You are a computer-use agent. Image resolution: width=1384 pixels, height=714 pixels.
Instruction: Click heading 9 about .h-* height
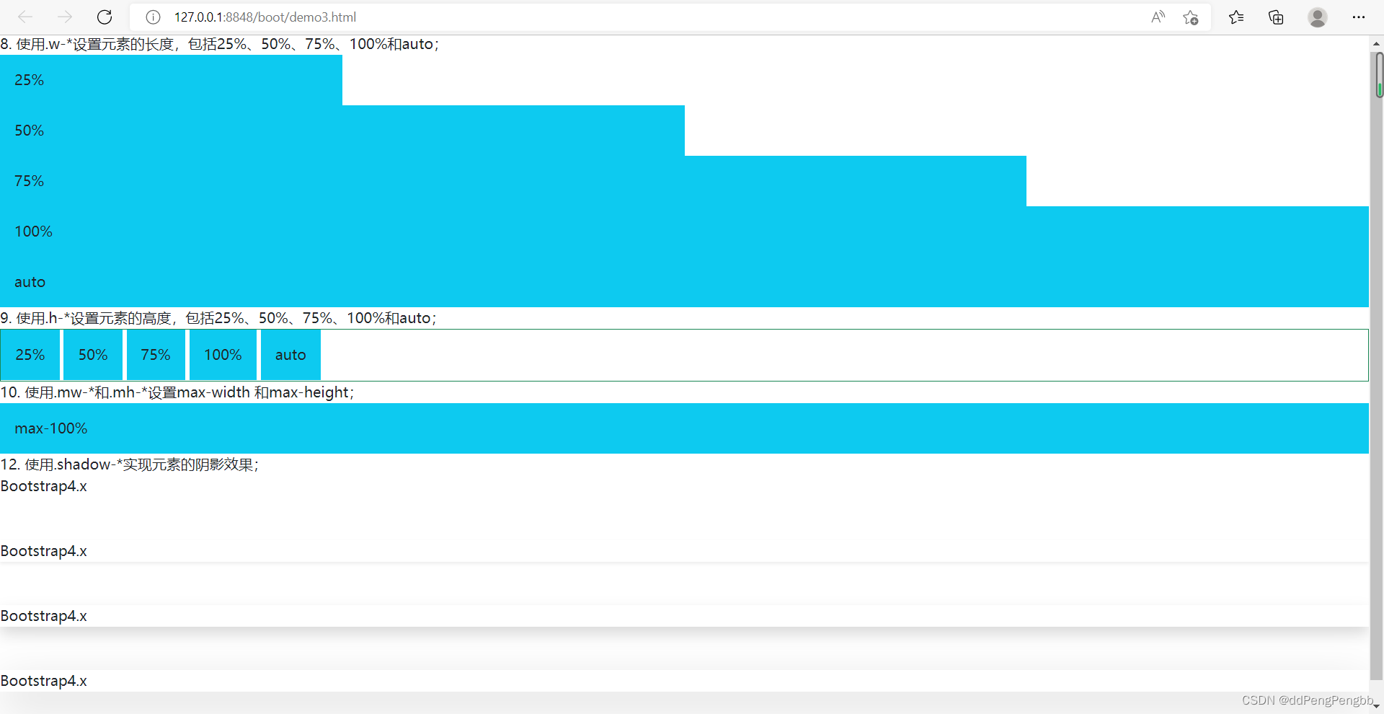(218, 318)
